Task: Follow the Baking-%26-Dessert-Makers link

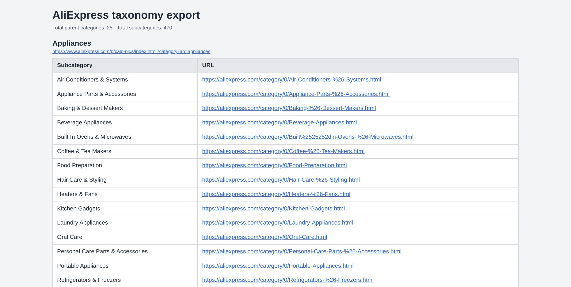Action: (x=289, y=108)
